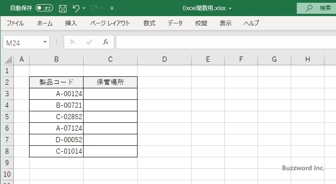336x184 pixels.
Task: Select cell containing A-07124
Action: pos(56,128)
